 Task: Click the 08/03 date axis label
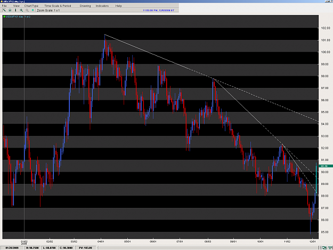(208, 241)
